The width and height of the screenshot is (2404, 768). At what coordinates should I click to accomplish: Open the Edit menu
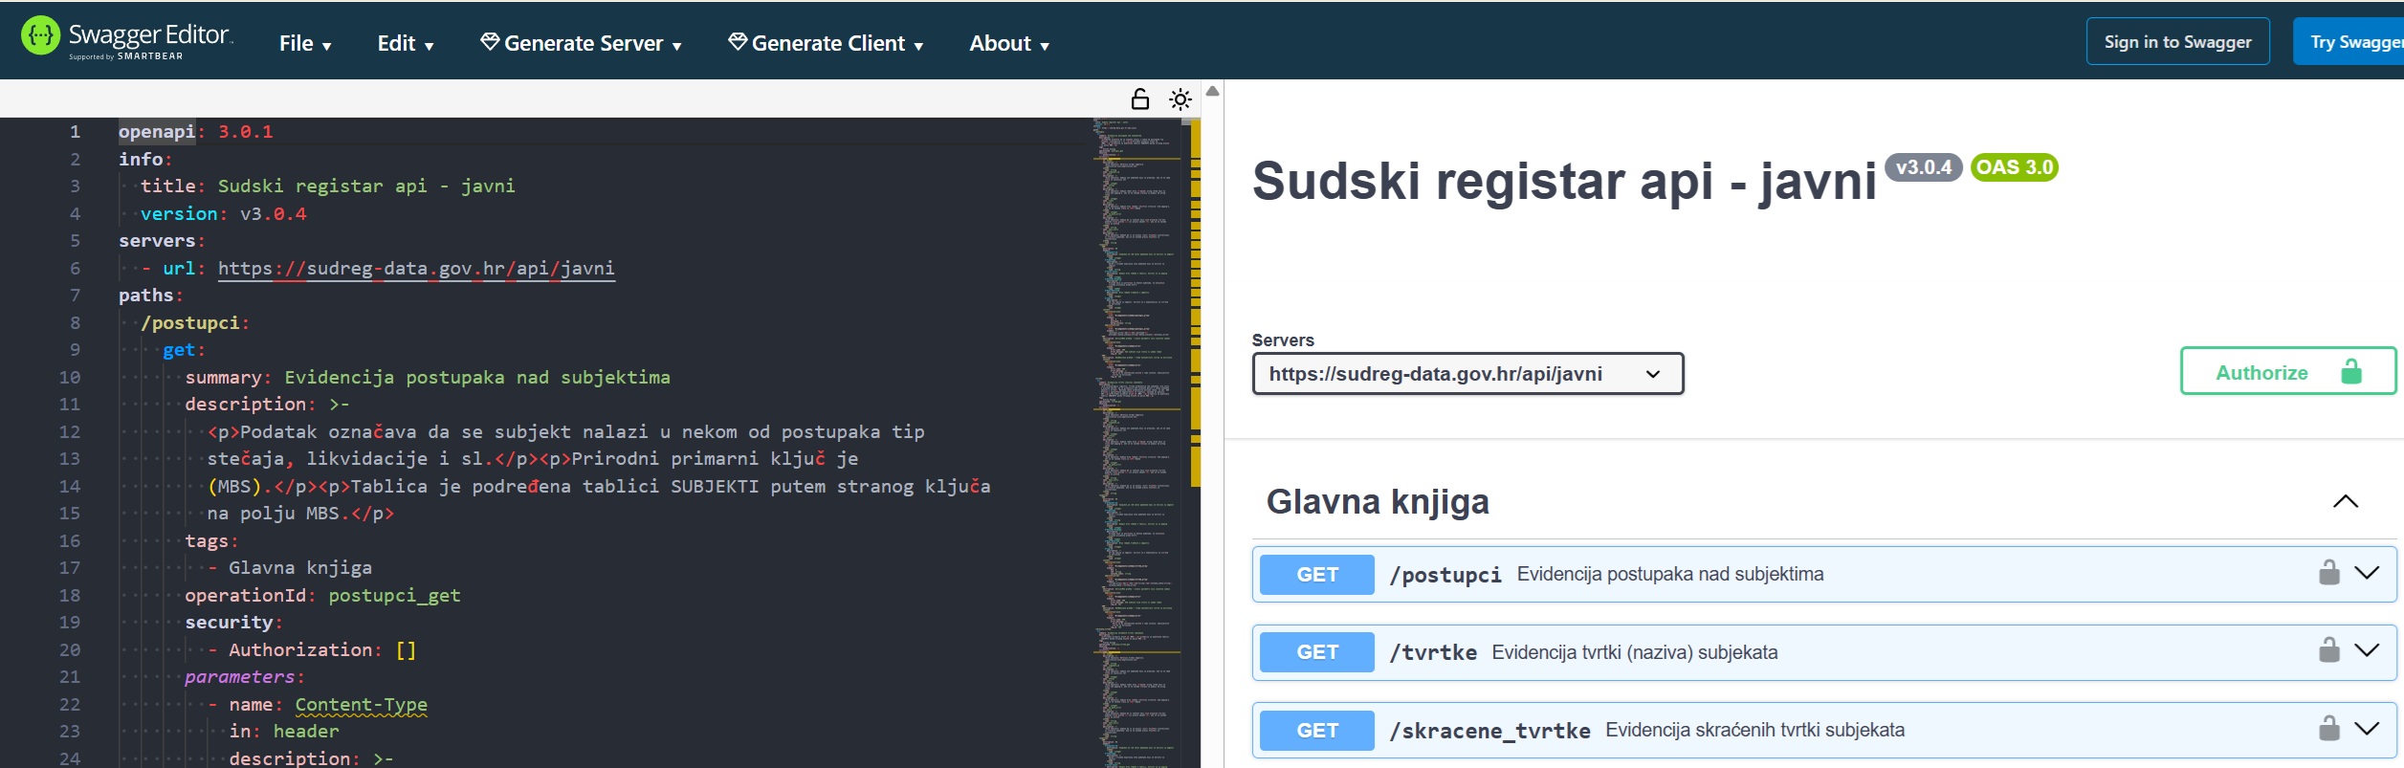point(405,43)
